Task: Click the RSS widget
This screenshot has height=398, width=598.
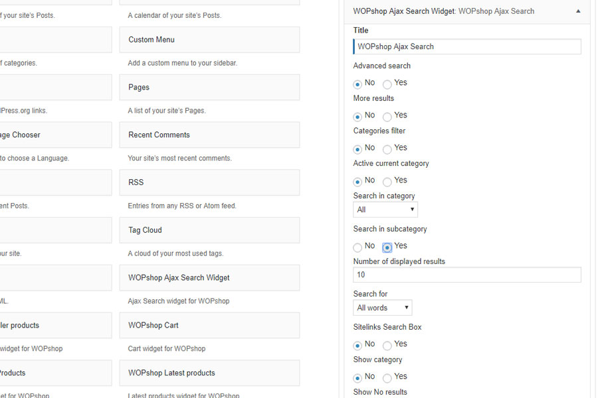Action: click(x=209, y=182)
